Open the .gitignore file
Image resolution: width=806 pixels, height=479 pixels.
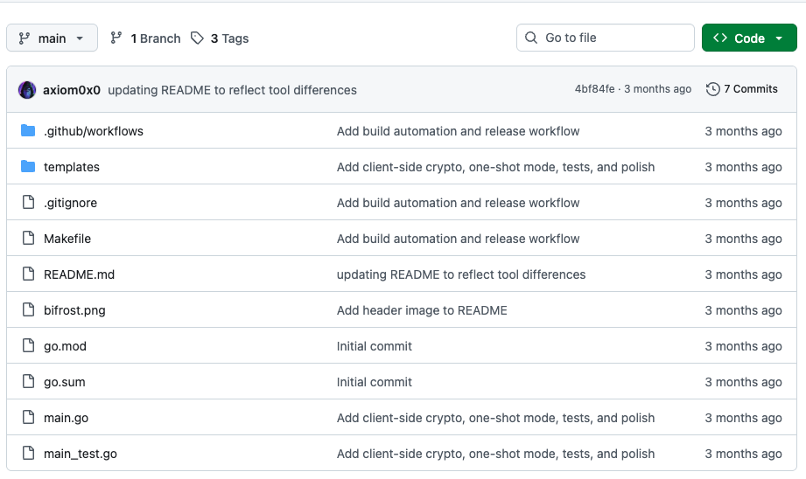tap(70, 203)
